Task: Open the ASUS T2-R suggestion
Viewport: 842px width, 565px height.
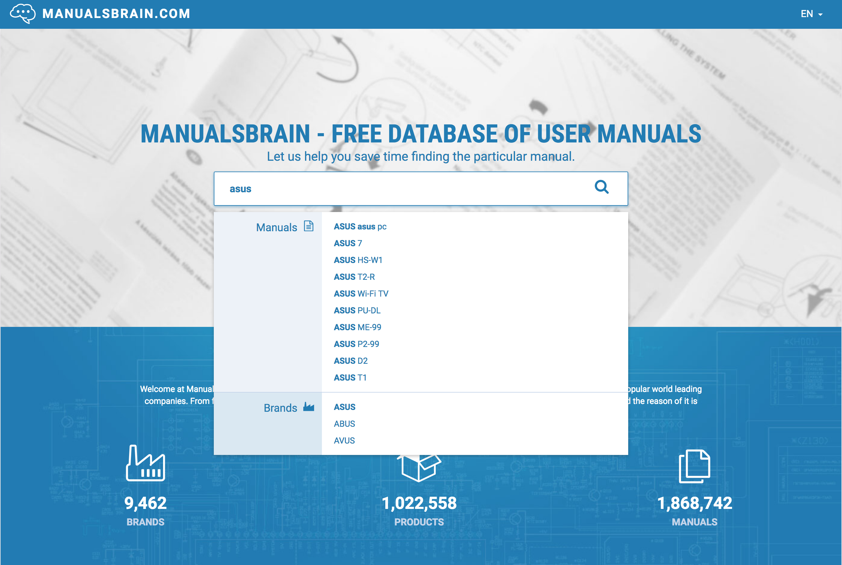Action: pyautogui.click(x=354, y=277)
